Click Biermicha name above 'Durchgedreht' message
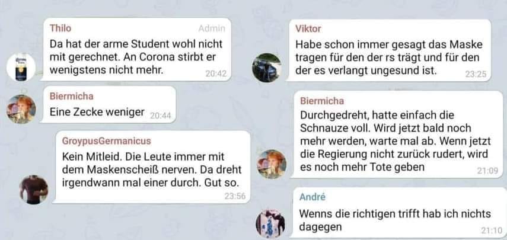 click(x=322, y=101)
